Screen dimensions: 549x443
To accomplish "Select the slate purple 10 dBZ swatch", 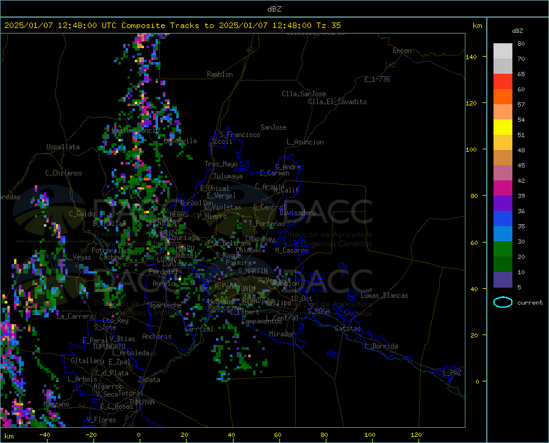I will click(503, 279).
